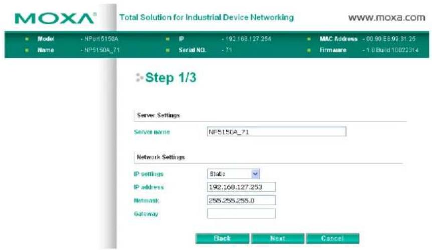Click the Server Settings section header

pos(158,115)
